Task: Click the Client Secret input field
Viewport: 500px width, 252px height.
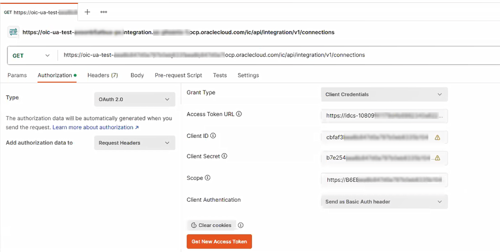Action: tap(384, 158)
